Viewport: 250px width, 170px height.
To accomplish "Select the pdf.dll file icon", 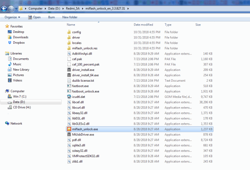I will [x=69, y=140].
